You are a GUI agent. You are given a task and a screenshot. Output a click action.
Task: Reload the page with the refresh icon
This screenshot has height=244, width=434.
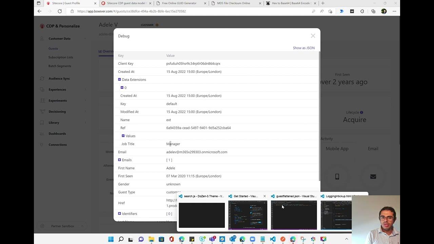[60, 11]
